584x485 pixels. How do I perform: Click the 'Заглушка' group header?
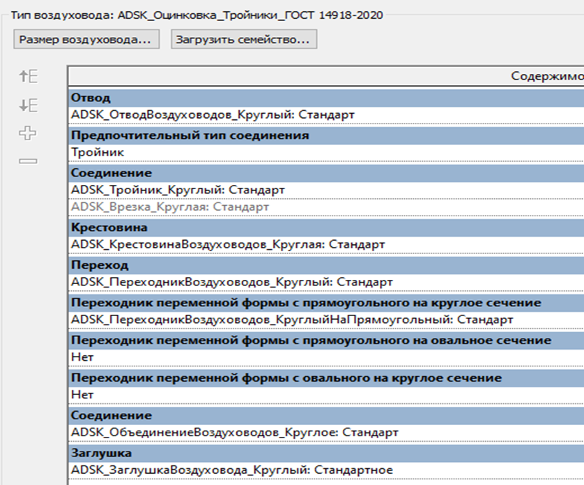pos(326,454)
